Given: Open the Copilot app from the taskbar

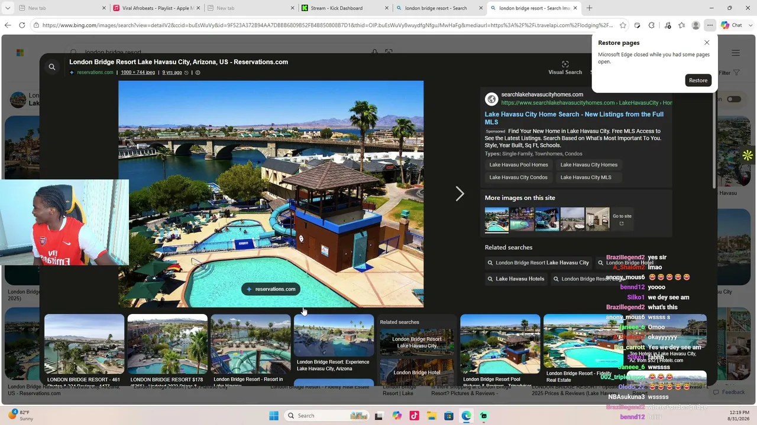Looking at the screenshot, I should coord(397,416).
